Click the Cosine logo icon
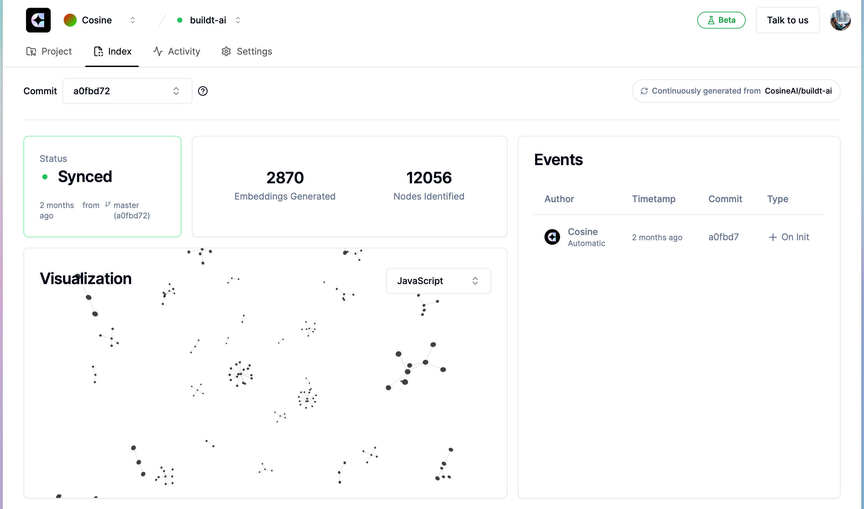The height and width of the screenshot is (509, 864). (38, 20)
